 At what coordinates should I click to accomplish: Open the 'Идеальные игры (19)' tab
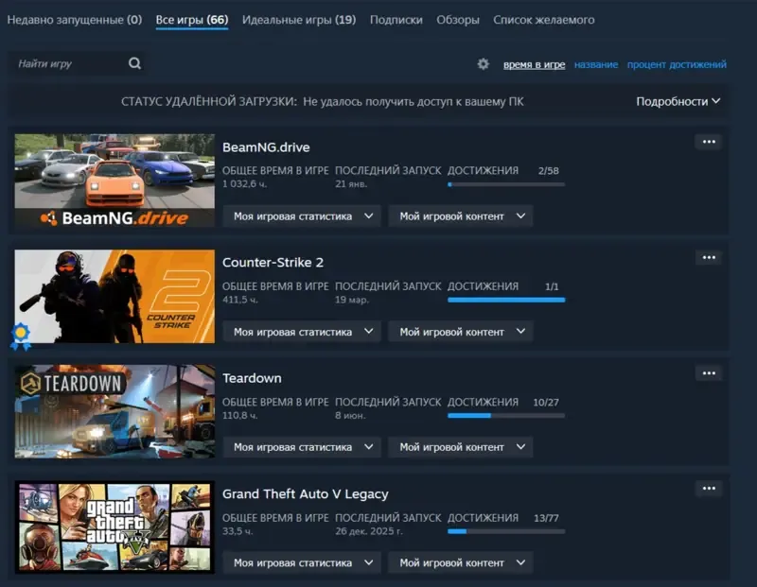pyautogui.click(x=299, y=20)
